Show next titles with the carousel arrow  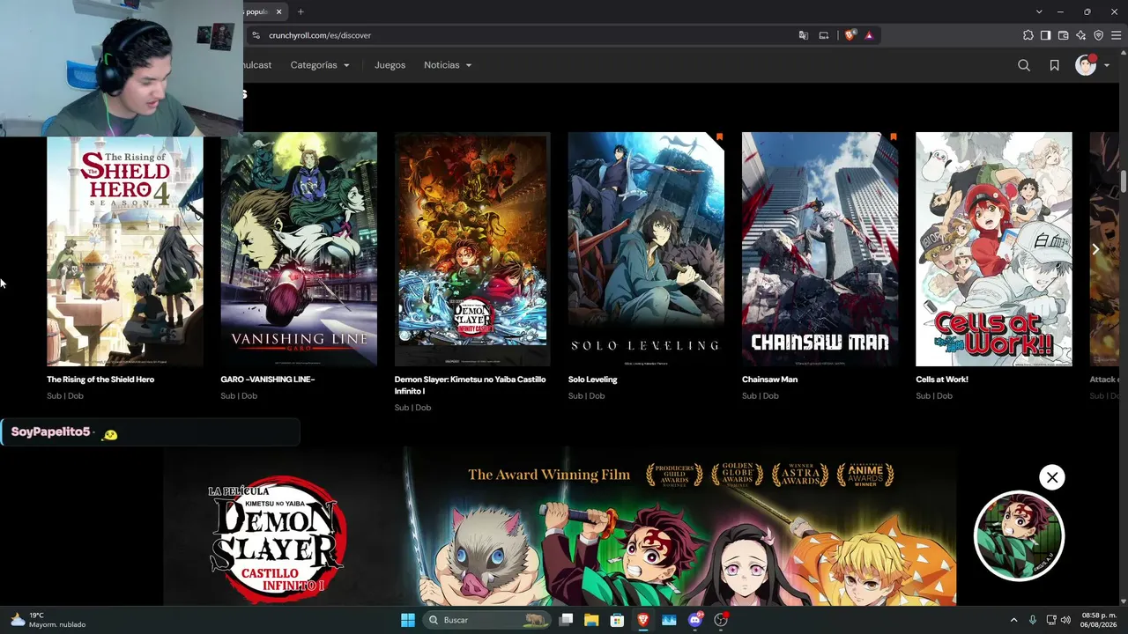(1095, 249)
